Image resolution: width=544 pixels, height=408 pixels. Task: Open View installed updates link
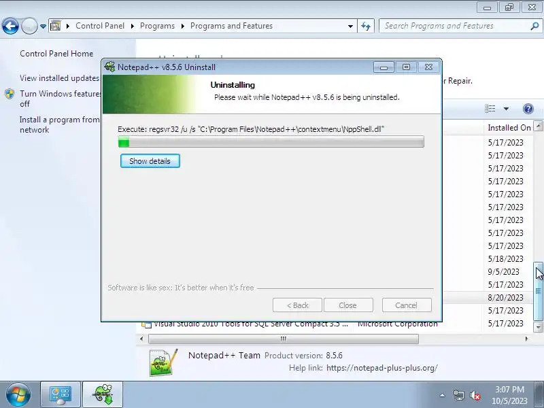pos(59,78)
